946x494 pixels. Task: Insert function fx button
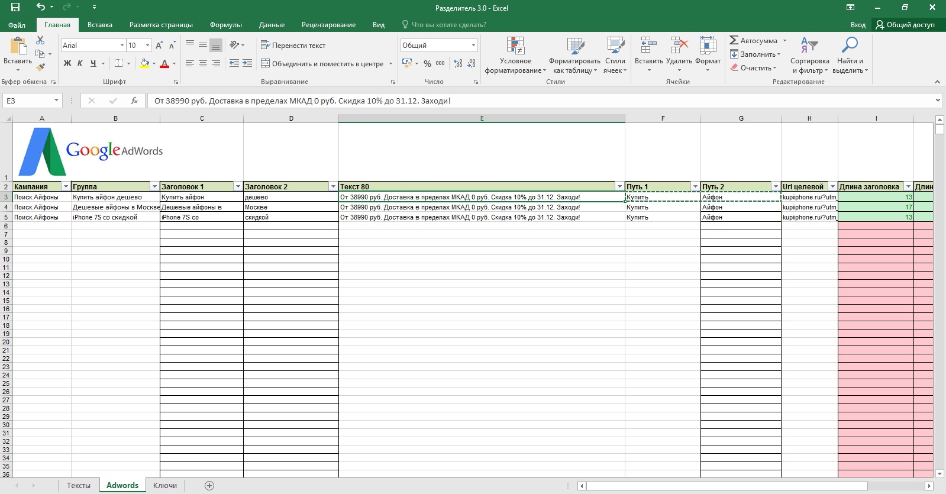(134, 101)
